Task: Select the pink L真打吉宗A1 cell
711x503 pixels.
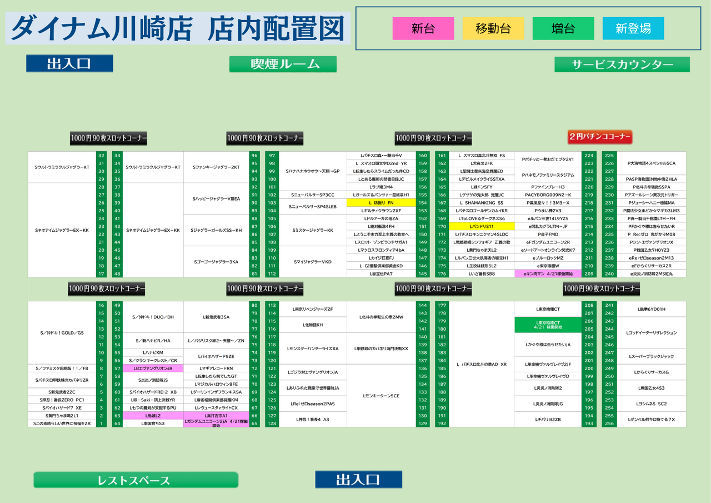Action: pos(216,415)
